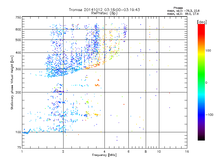The width and height of the screenshot is (220, 165).
Task: Click the y-axis label "500"
Action: point(18,40)
